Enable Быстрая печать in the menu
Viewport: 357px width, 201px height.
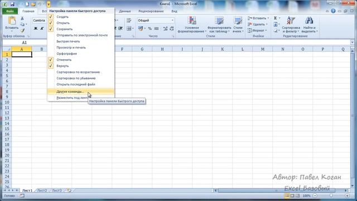(x=80, y=41)
